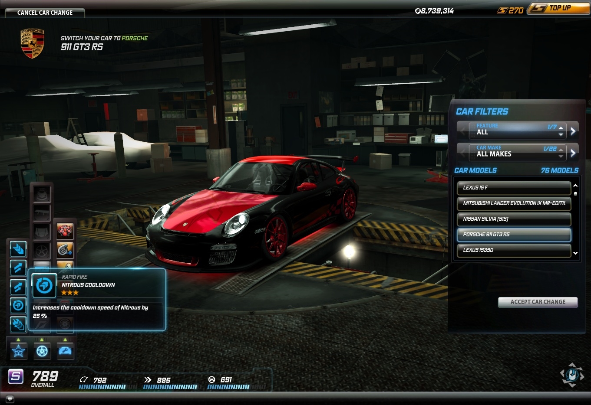Open the body kit visual part slot
591x405 pixels.
point(42,194)
